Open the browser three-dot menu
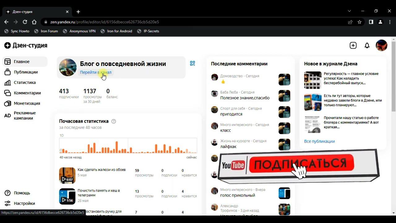Screen dimensions: 396x223 (390, 22)
